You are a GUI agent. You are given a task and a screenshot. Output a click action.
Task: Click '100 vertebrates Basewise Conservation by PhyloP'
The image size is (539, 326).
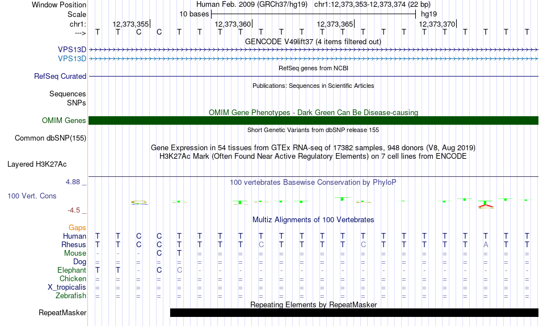(x=313, y=183)
